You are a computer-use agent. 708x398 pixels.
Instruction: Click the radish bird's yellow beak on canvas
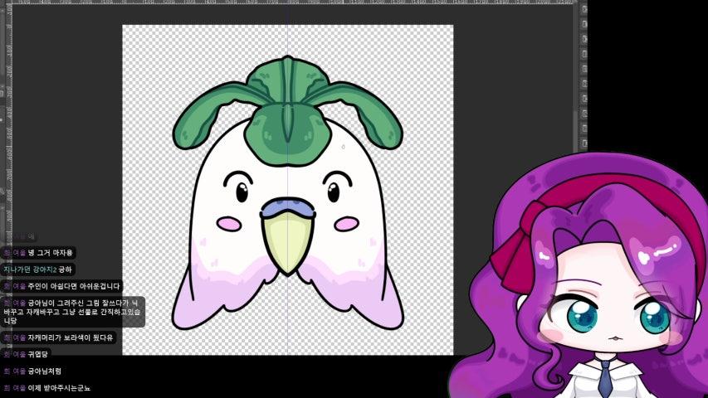(288, 244)
